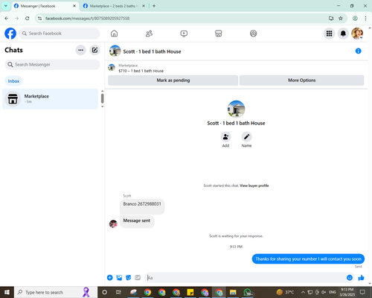The width and height of the screenshot is (372, 298).
Task: Open the Home feed icon
Action: [x=114, y=34]
